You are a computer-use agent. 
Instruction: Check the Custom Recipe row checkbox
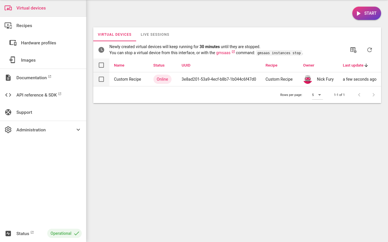coord(101,79)
